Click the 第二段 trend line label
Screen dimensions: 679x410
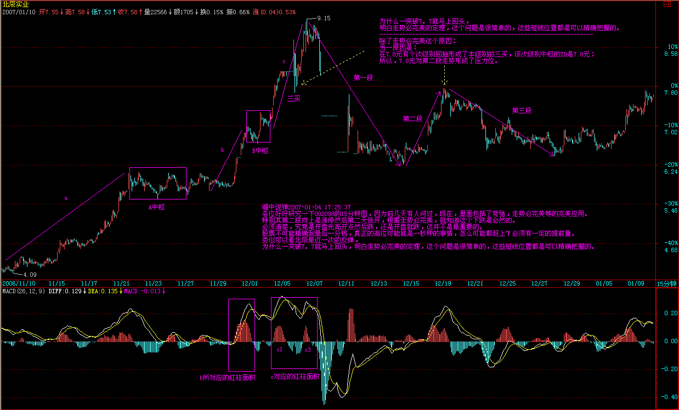coord(412,118)
